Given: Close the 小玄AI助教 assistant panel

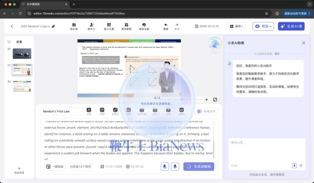Looking at the screenshot, I should tap(303, 43).
